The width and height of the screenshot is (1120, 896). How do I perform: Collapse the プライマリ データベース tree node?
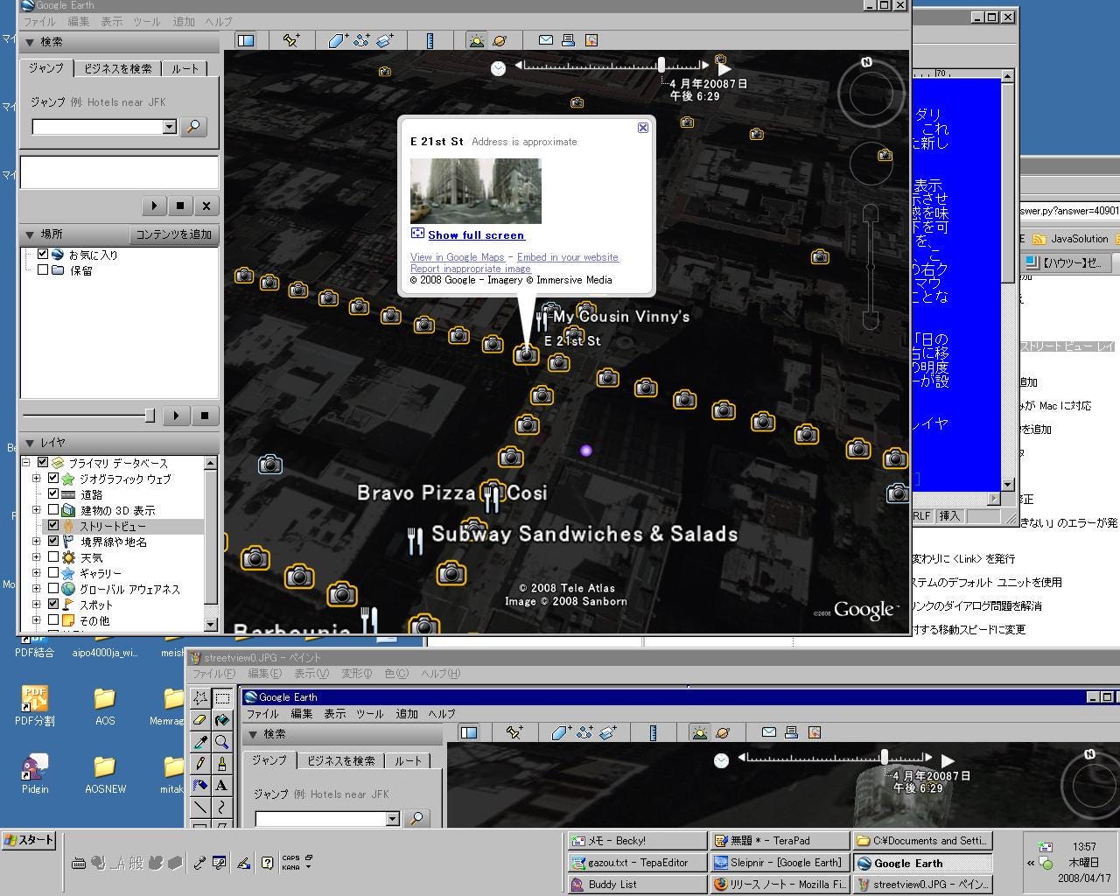click(x=26, y=463)
